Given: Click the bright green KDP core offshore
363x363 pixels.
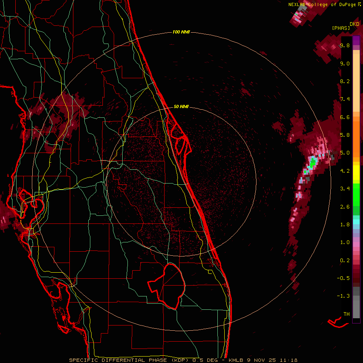Looking at the screenshot, I should click(x=313, y=163).
